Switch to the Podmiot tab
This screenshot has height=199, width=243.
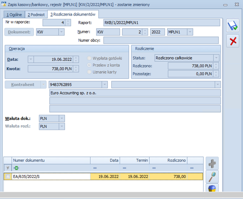[x=36, y=15]
